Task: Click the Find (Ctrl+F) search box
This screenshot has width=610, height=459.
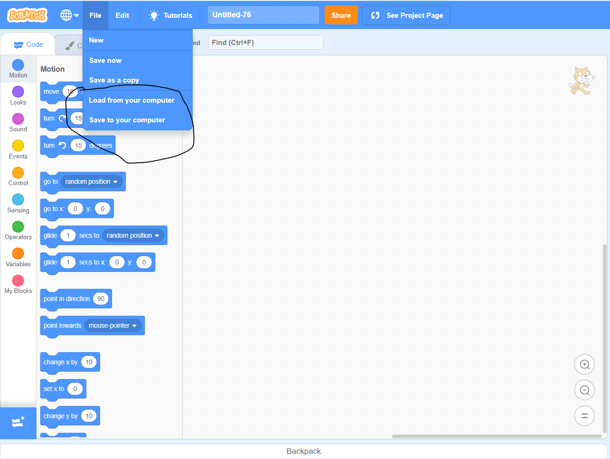Action: 265,43
